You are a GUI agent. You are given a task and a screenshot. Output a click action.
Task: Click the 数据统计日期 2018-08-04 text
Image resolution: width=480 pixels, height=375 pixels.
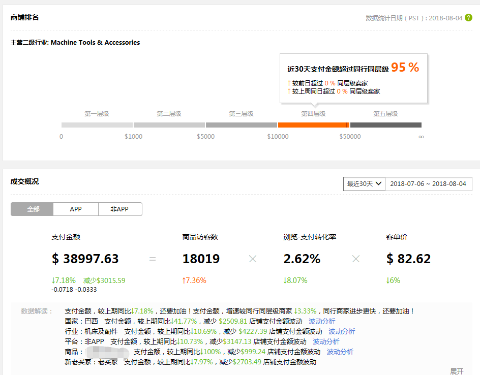(x=414, y=18)
